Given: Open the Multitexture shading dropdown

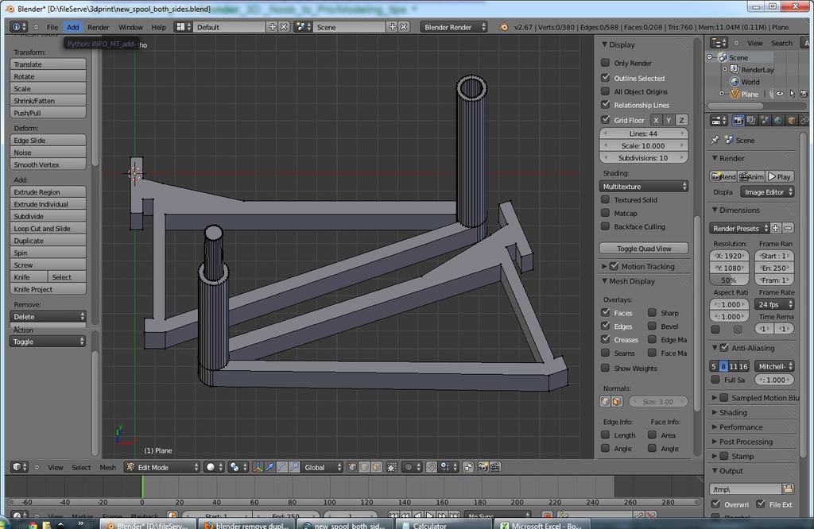Looking at the screenshot, I should pyautogui.click(x=644, y=185).
